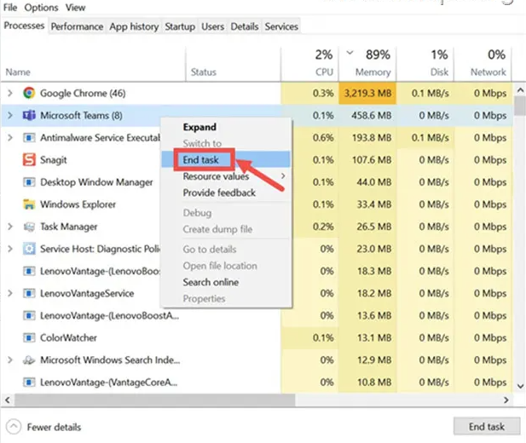Select the Windows Explorer process name

tap(78, 204)
